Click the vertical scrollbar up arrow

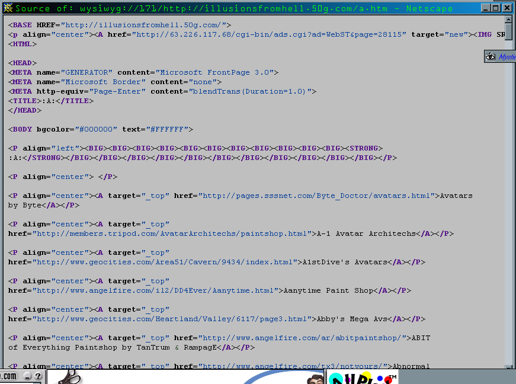509,19
